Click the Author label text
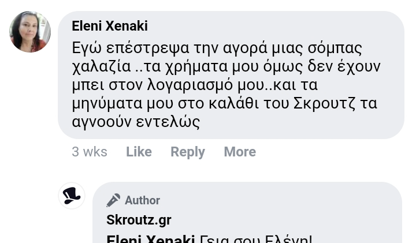 click(142, 200)
